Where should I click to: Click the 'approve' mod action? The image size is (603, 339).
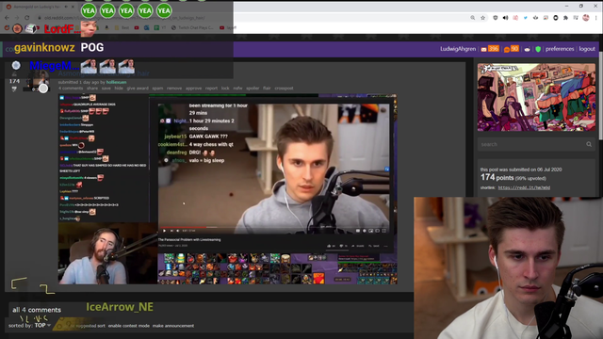[193, 89]
